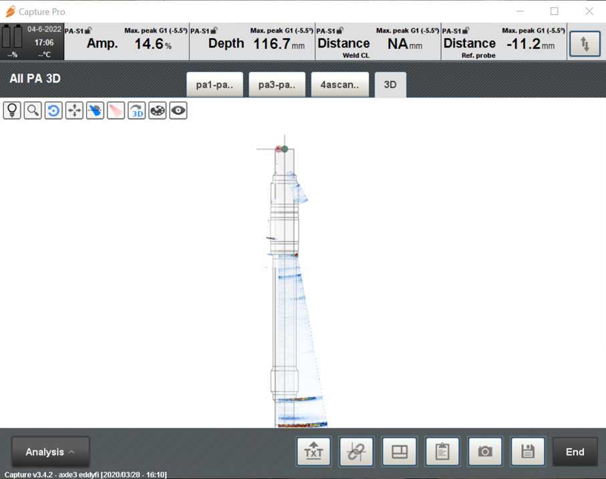Click the Capture Pro app logo
The width and height of the screenshot is (606, 479).
click(x=11, y=11)
